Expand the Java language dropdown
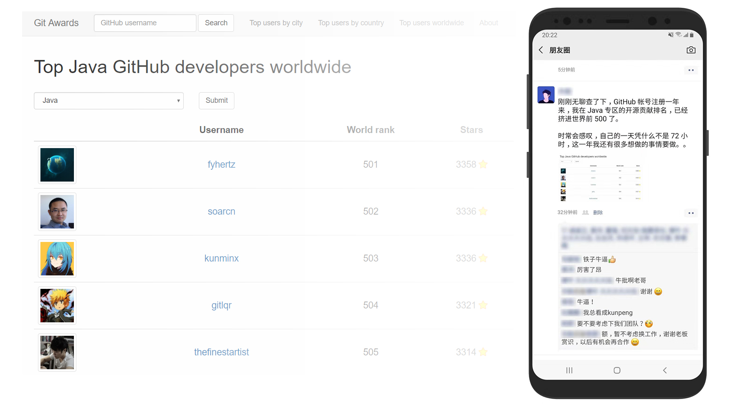 [x=109, y=101]
